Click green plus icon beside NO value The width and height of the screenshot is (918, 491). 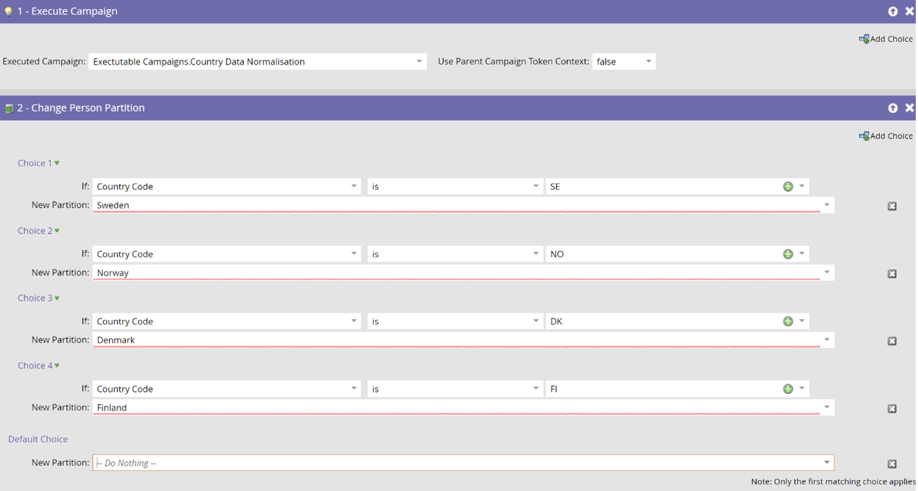coord(788,254)
